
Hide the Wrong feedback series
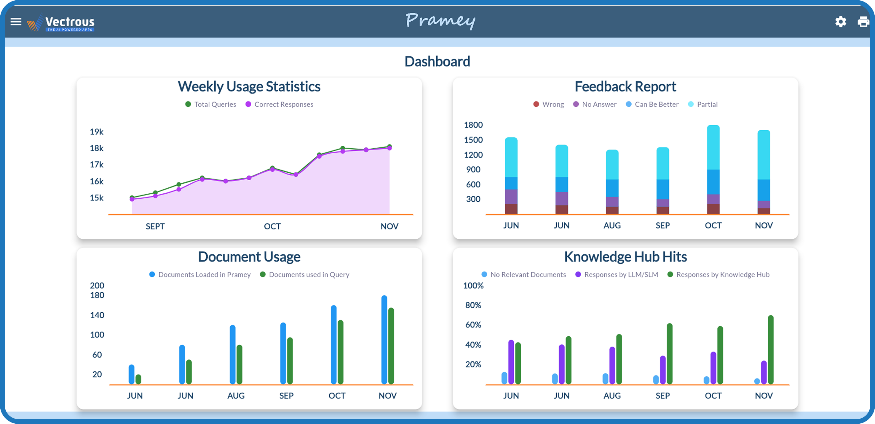pyautogui.click(x=549, y=104)
